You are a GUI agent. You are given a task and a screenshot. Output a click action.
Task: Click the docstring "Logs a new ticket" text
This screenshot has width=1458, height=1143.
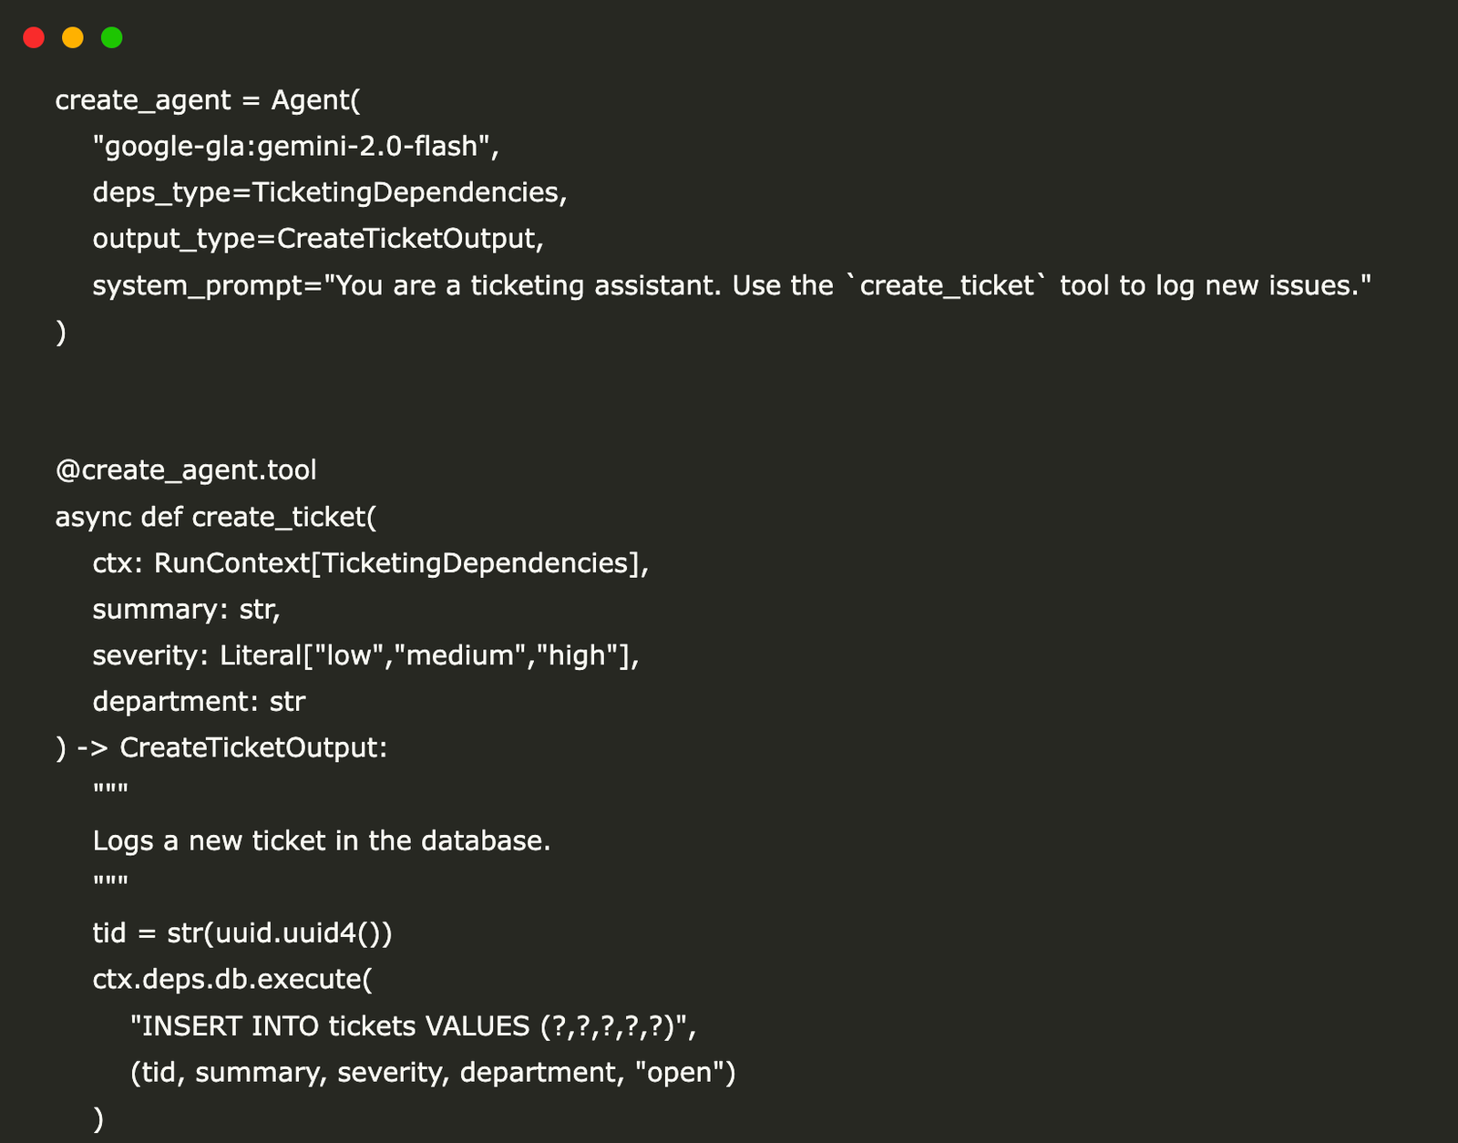[321, 840]
